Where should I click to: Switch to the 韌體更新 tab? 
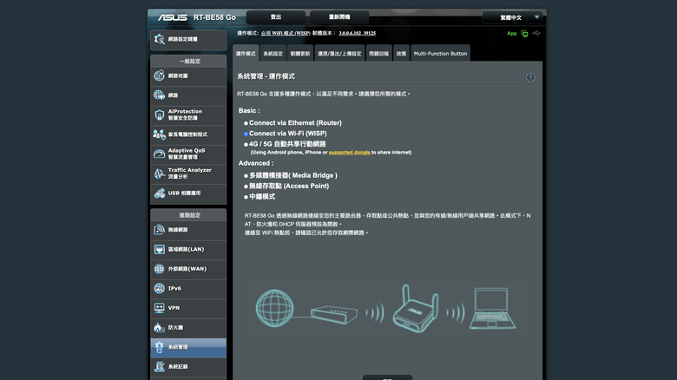point(300,54)
